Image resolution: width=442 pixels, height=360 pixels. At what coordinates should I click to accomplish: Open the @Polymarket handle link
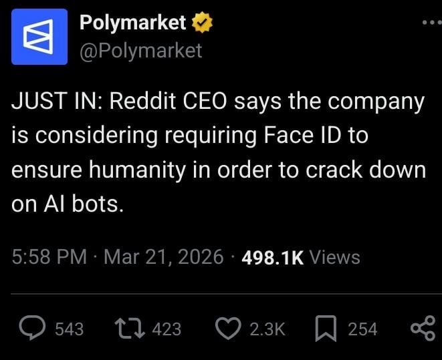(x=140, y=50)
